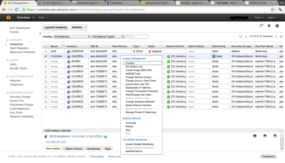Image resolution: width=285 pixels, height=163 pixels.
Task: Click the instance Search field
Action: coord(137,37)
